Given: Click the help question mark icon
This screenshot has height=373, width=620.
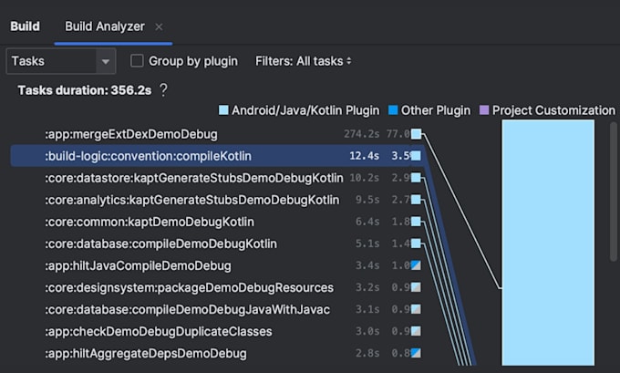Looking at the screenshot, I should (x=163, y=90).
